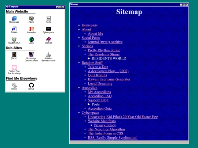198x148 pixels.
Task: Open the About Me link
Action: (x=95, y=34)
